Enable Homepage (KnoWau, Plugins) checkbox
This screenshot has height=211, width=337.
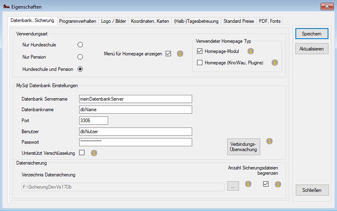tap(200, 63)
